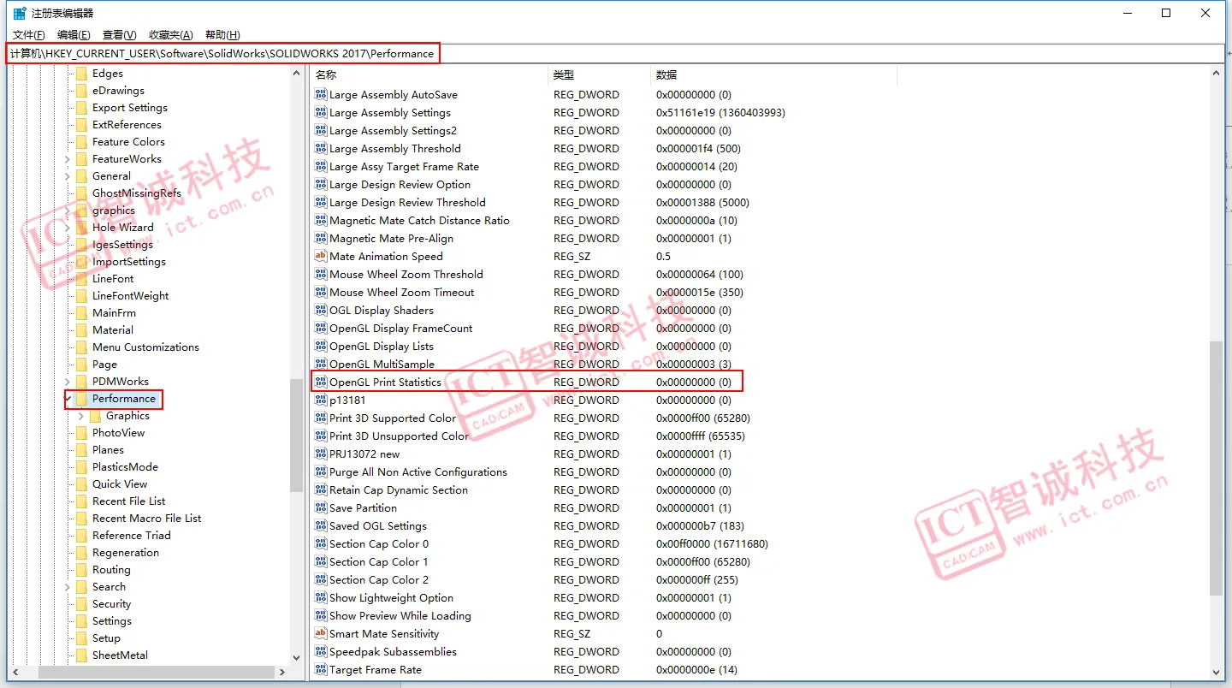
Task: Click the DWORD icon of OpenGL Print Statistics
Action: [x=321, y=383]
